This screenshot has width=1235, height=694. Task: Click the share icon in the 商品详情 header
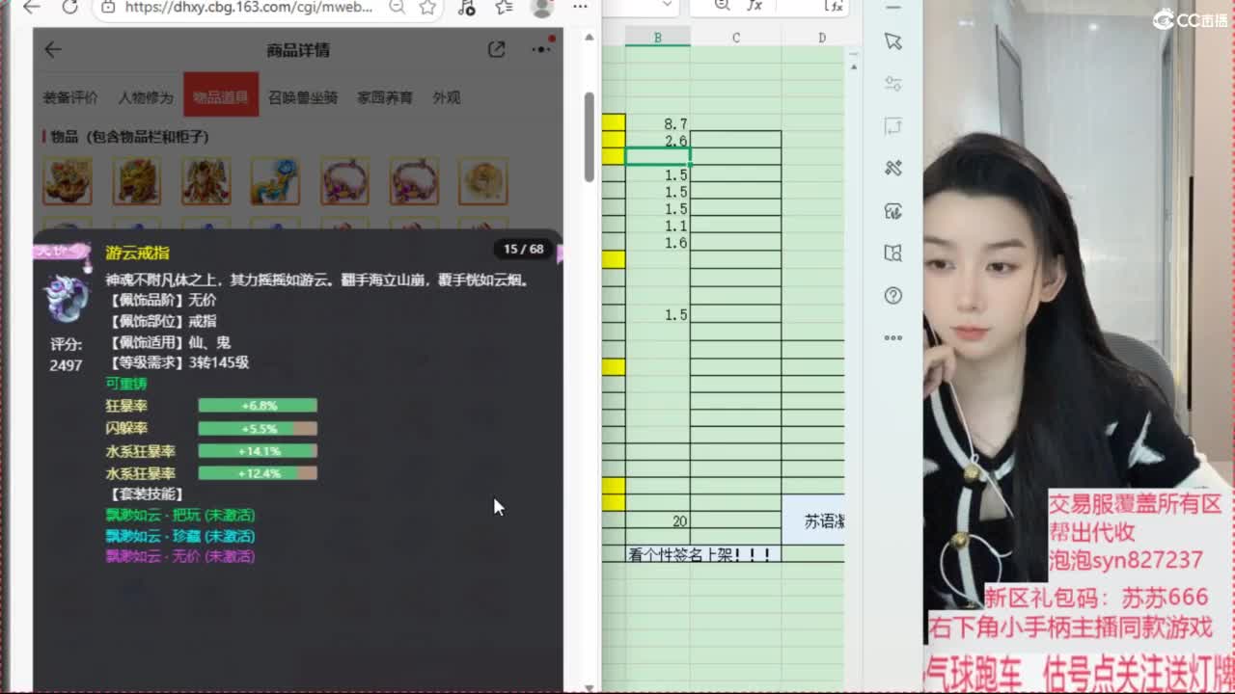click(496, 49)
